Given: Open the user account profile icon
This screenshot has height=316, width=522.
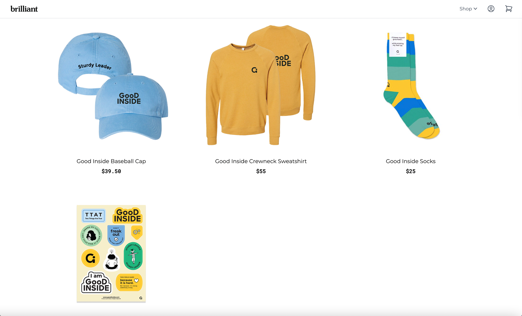Looking at the screenshot, I should 491,9.
